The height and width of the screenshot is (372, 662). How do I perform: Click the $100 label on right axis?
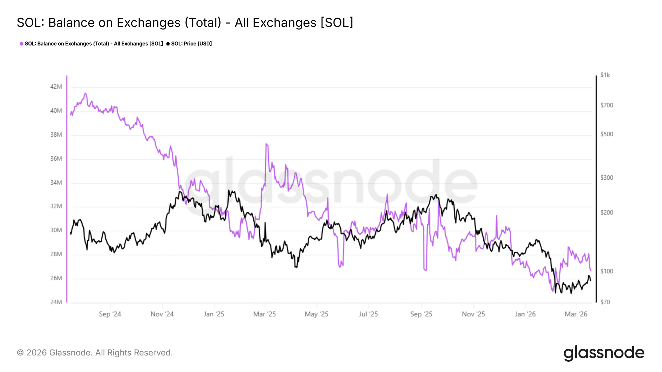tap(607, 271)
